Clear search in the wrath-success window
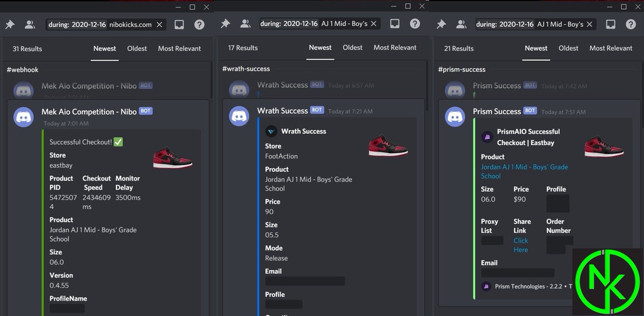This screenshot has width=644, height=316. point(374,24)
